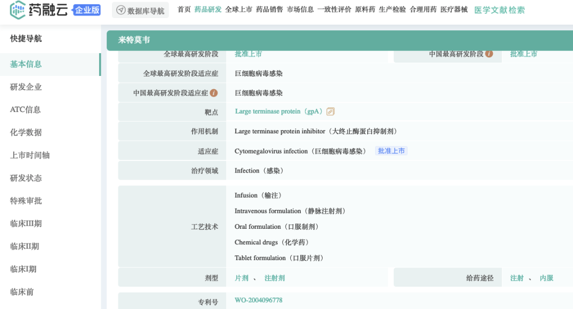Image resolution: width=573 pixels, height=309 pixels.
Task: Click the 专利号 row label
Action: point(208,302)
